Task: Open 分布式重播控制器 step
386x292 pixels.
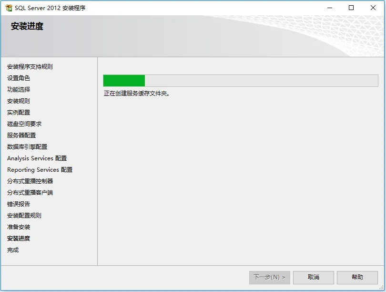Action: tap(30, 181)
